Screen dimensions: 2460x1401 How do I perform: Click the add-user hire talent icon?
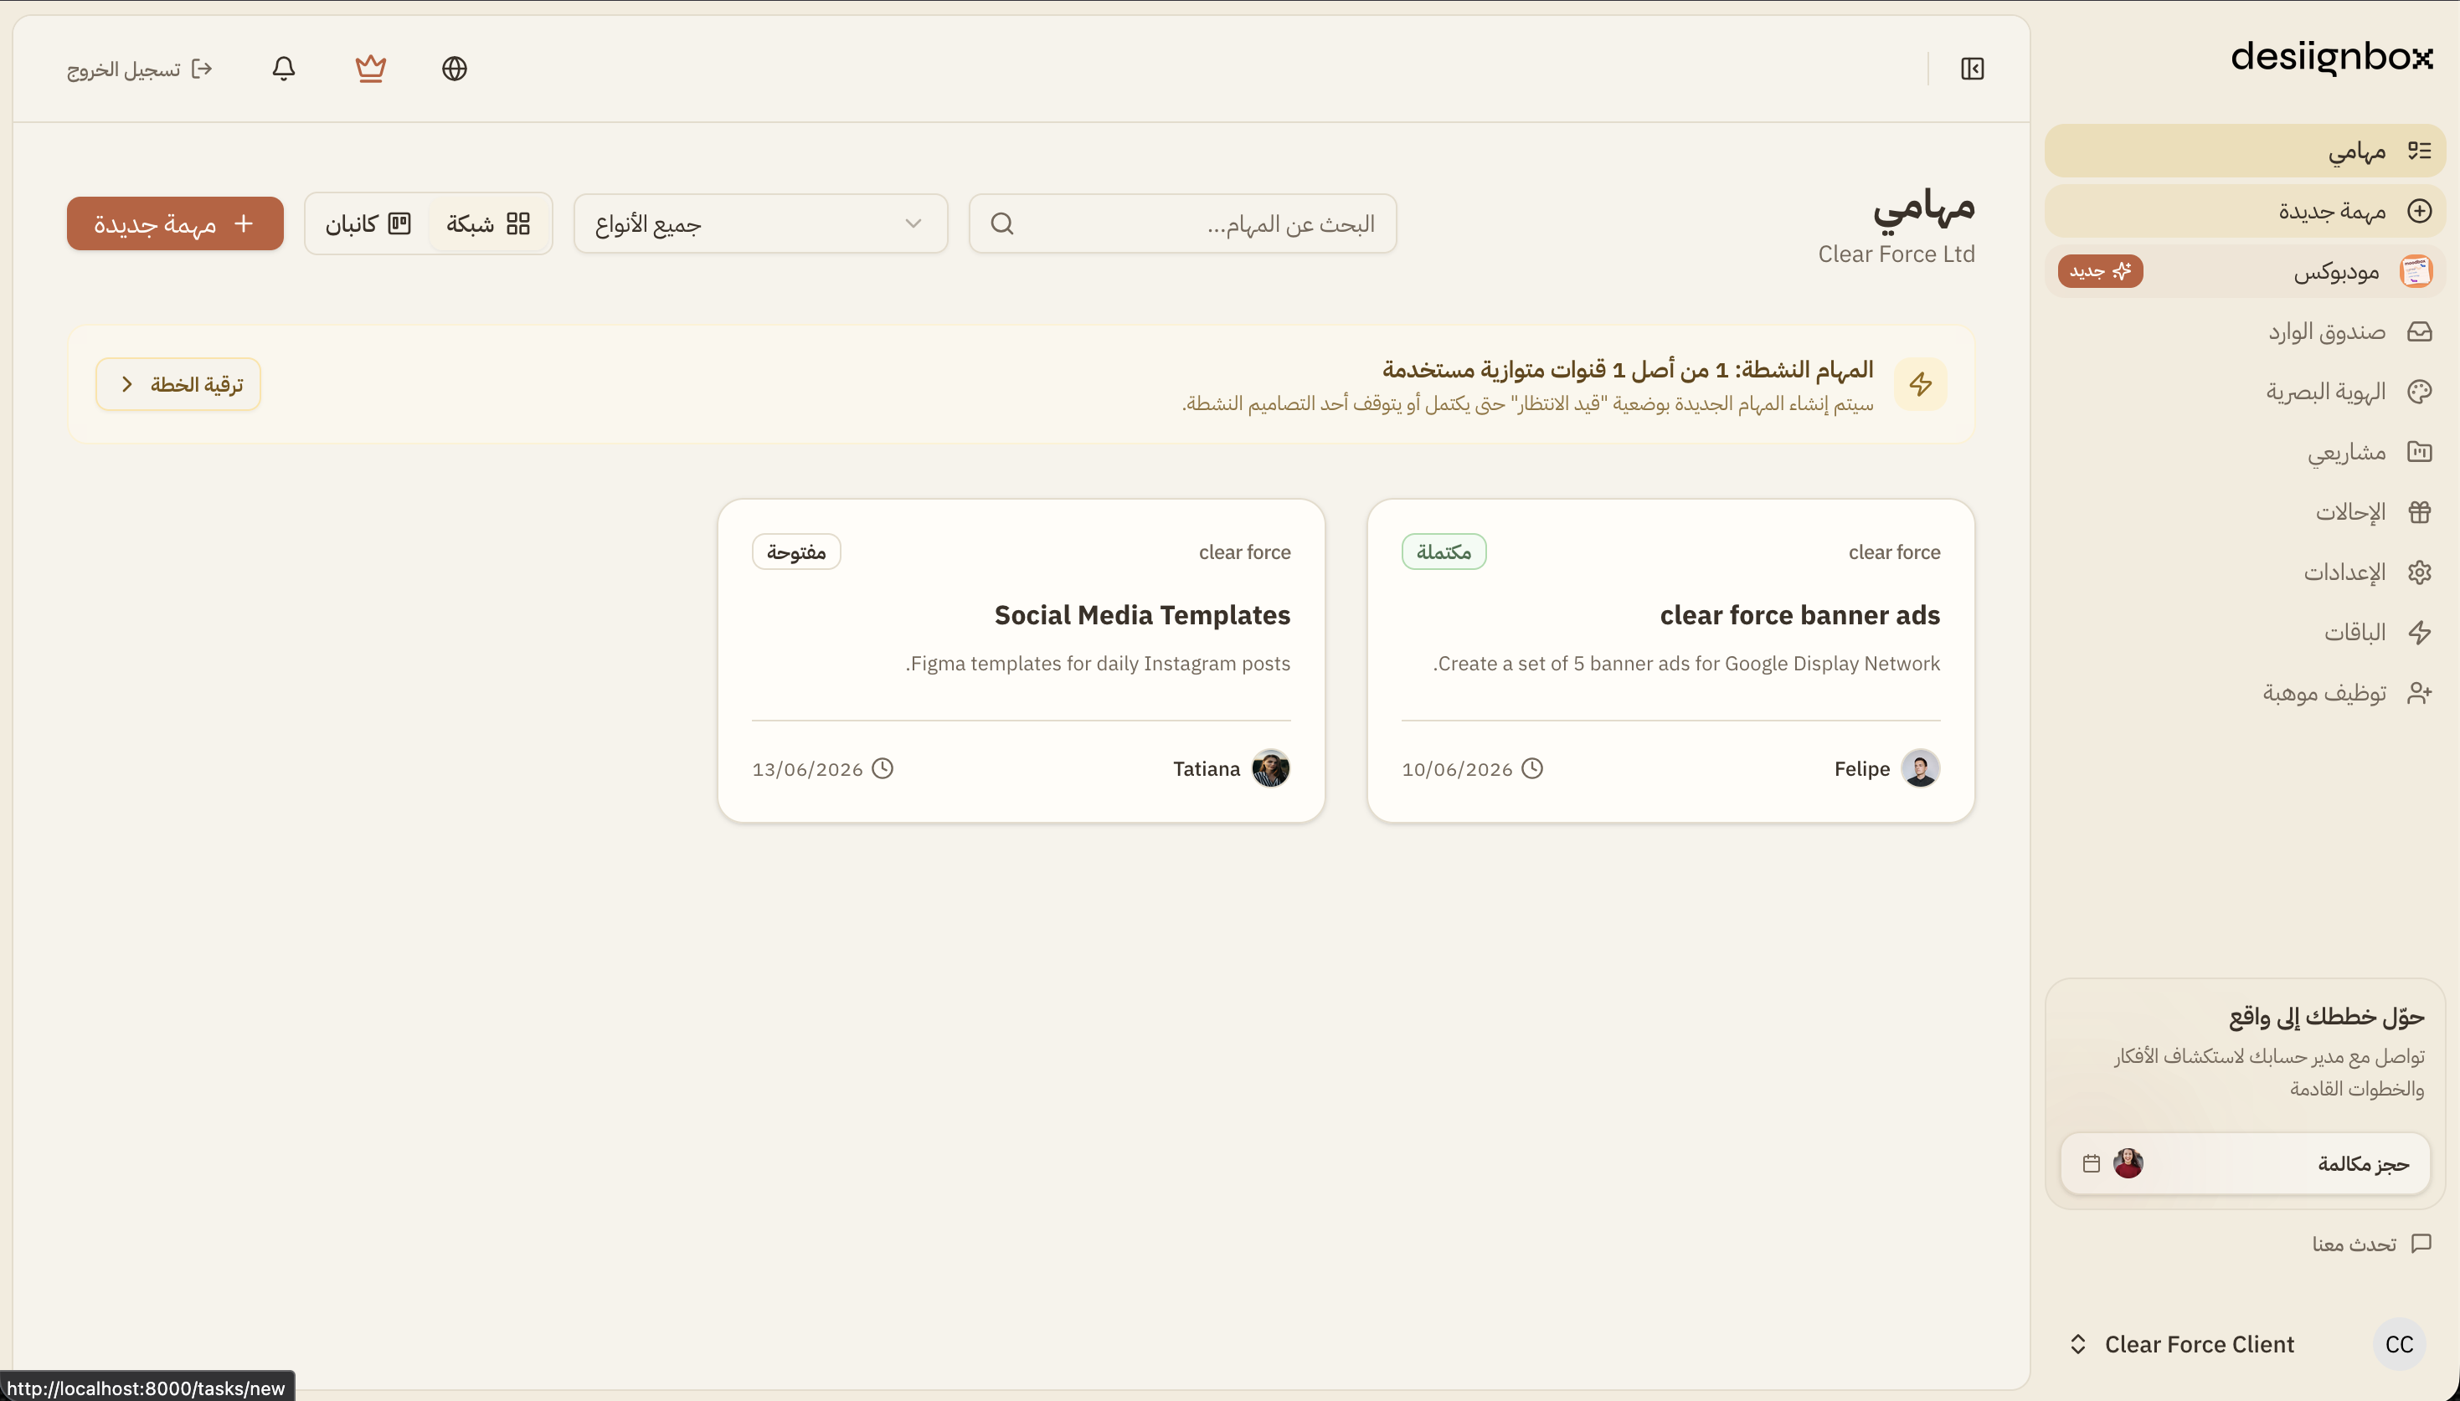click(x=2420, y=693)
